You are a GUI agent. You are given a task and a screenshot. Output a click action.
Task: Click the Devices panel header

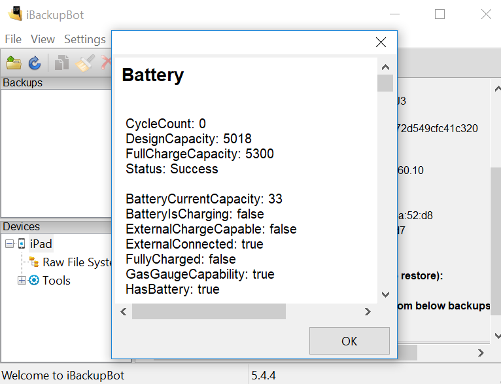pyautogui.click(x=56, y=226)
